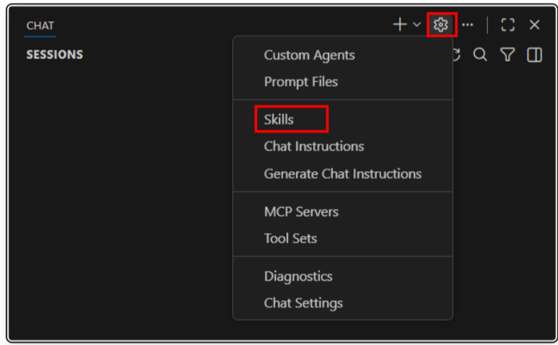Click the gear icon in chat header
The height and width of the screenshot is (345, 558).
click(441, 25)
